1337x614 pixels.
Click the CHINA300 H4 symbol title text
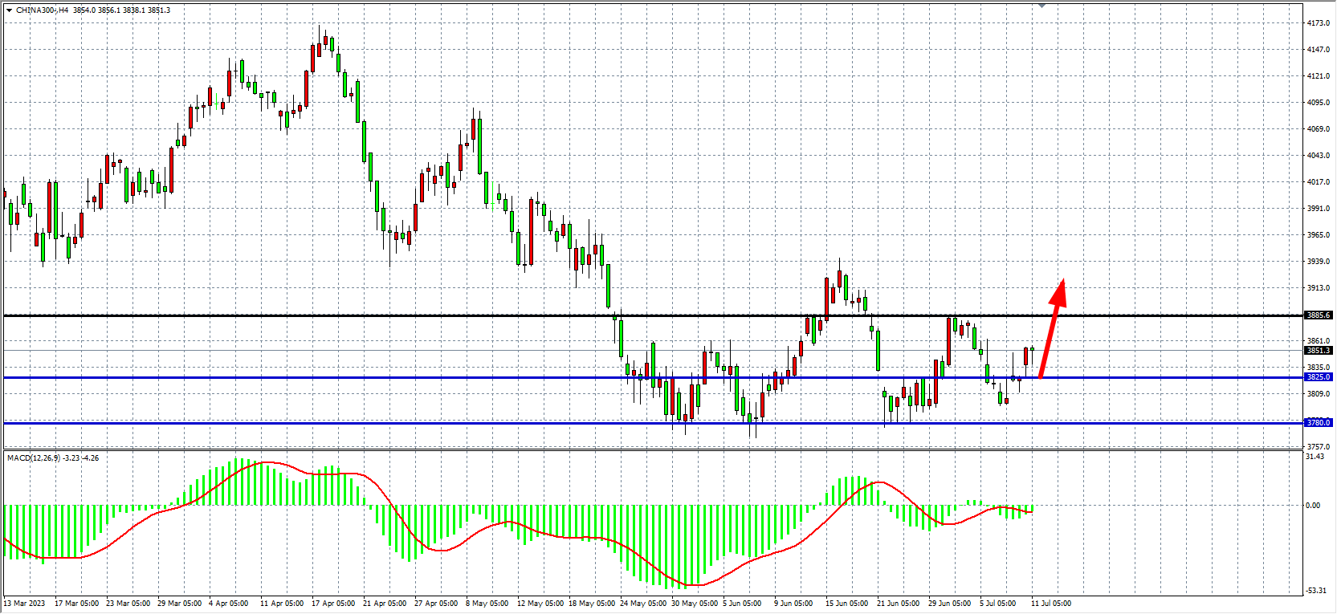42,10
